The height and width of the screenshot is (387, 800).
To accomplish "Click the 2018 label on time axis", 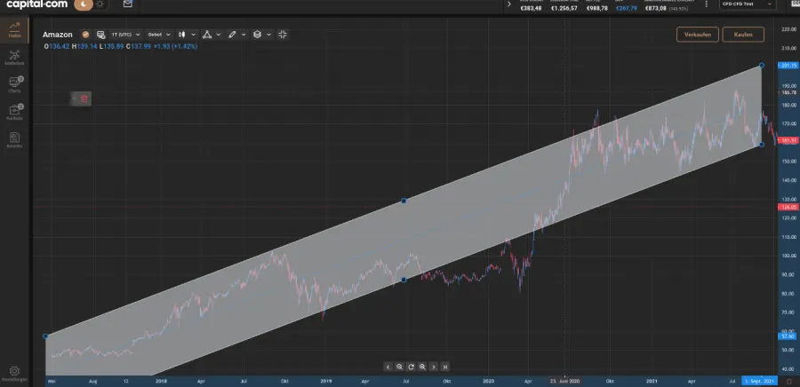I will click(x=161, y=381).
